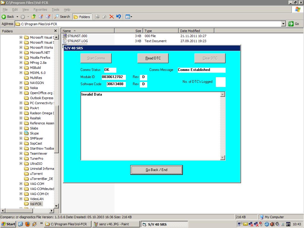Click the Module ID field 0030612702
This screenshot has width=304, height=228.
(x=114, y=77)
